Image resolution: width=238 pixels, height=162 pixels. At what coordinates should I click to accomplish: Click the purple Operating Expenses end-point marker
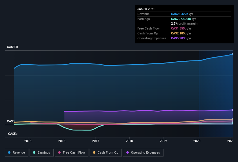[233, 110]
